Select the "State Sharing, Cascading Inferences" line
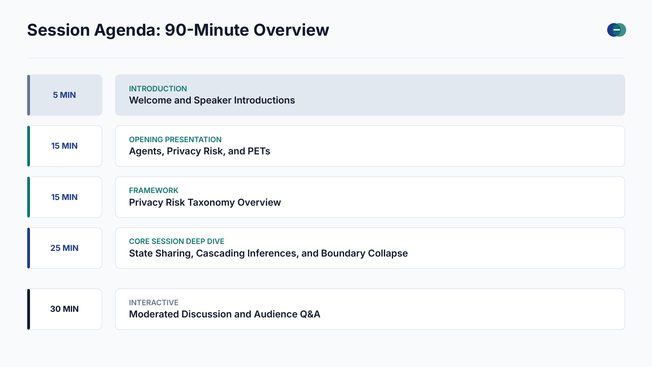The image size is (652, 367). [x=268, y=254]
